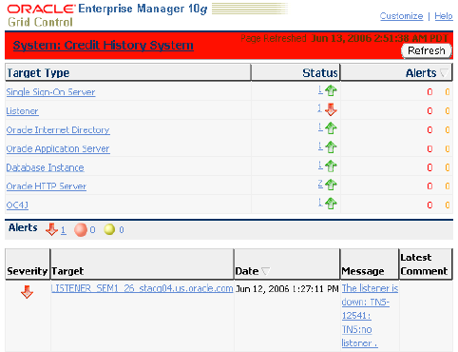Open Oracle Internet Directory link
Screen dimensions: 458x352
(58, 130)
